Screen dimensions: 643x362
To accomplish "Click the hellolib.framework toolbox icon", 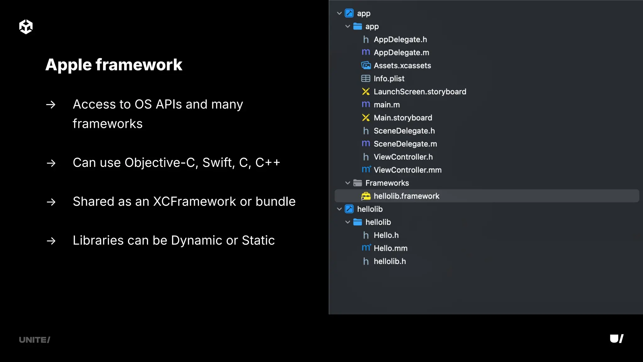I will (366, 196).
